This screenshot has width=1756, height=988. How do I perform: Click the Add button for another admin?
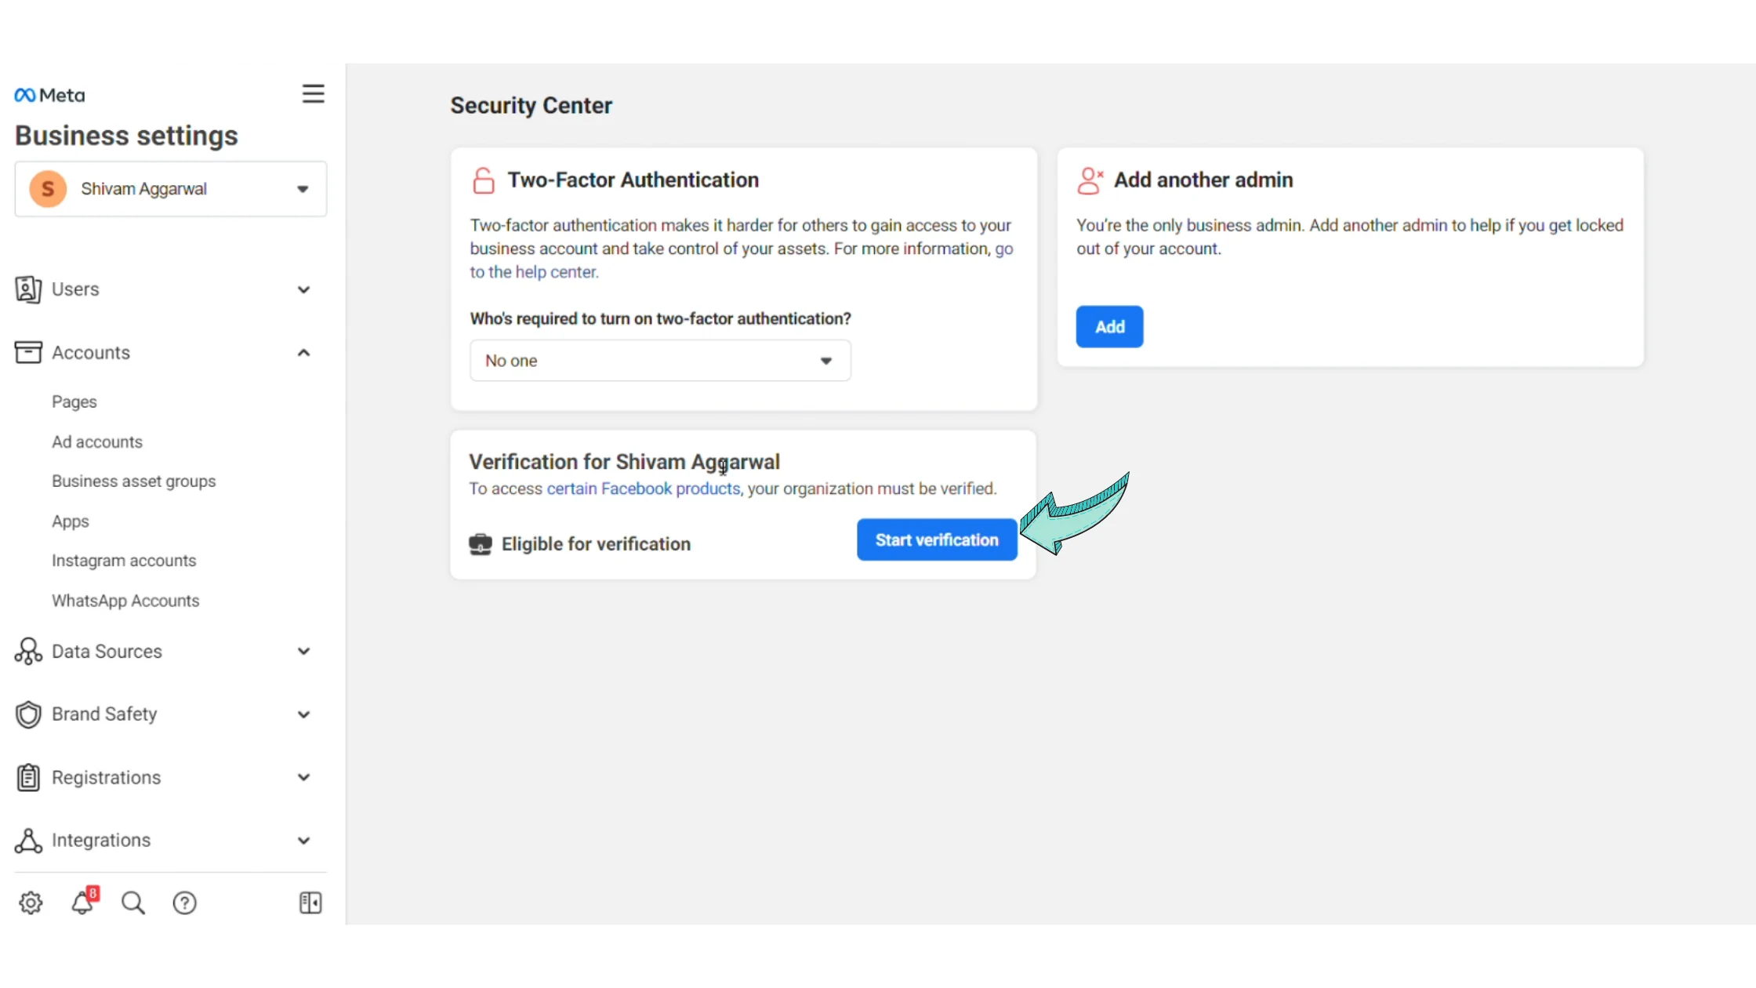pos(1109,326)
